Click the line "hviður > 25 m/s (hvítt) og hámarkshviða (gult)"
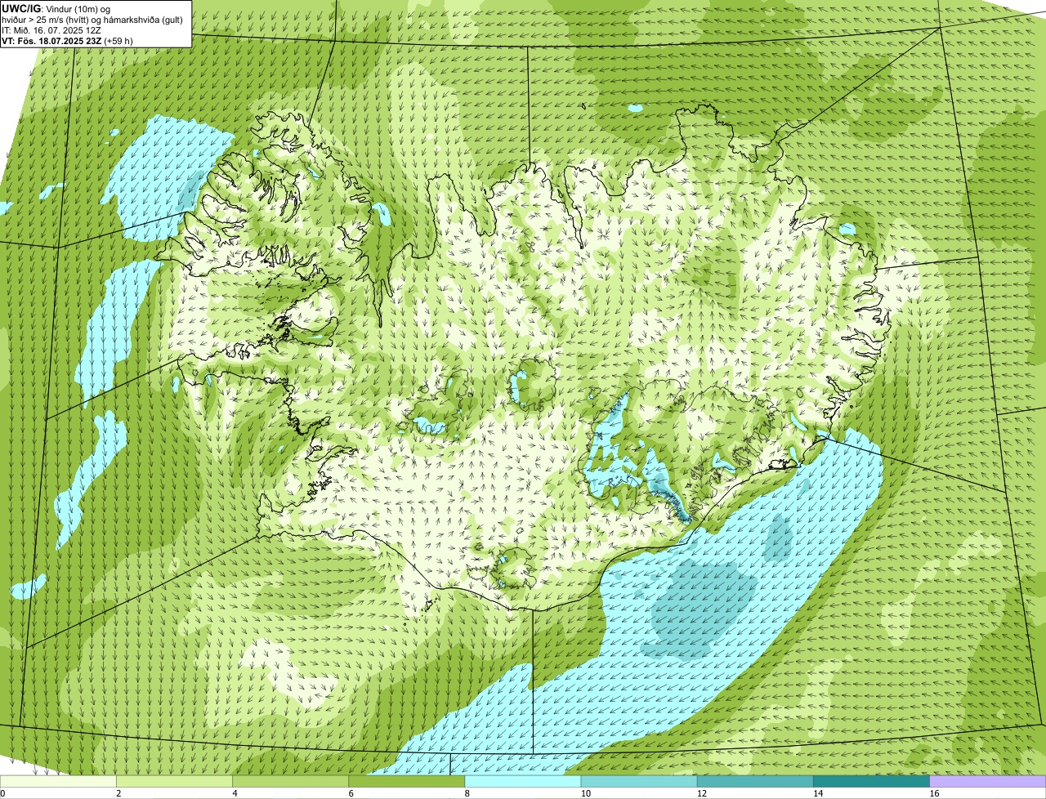 point(92,20)
